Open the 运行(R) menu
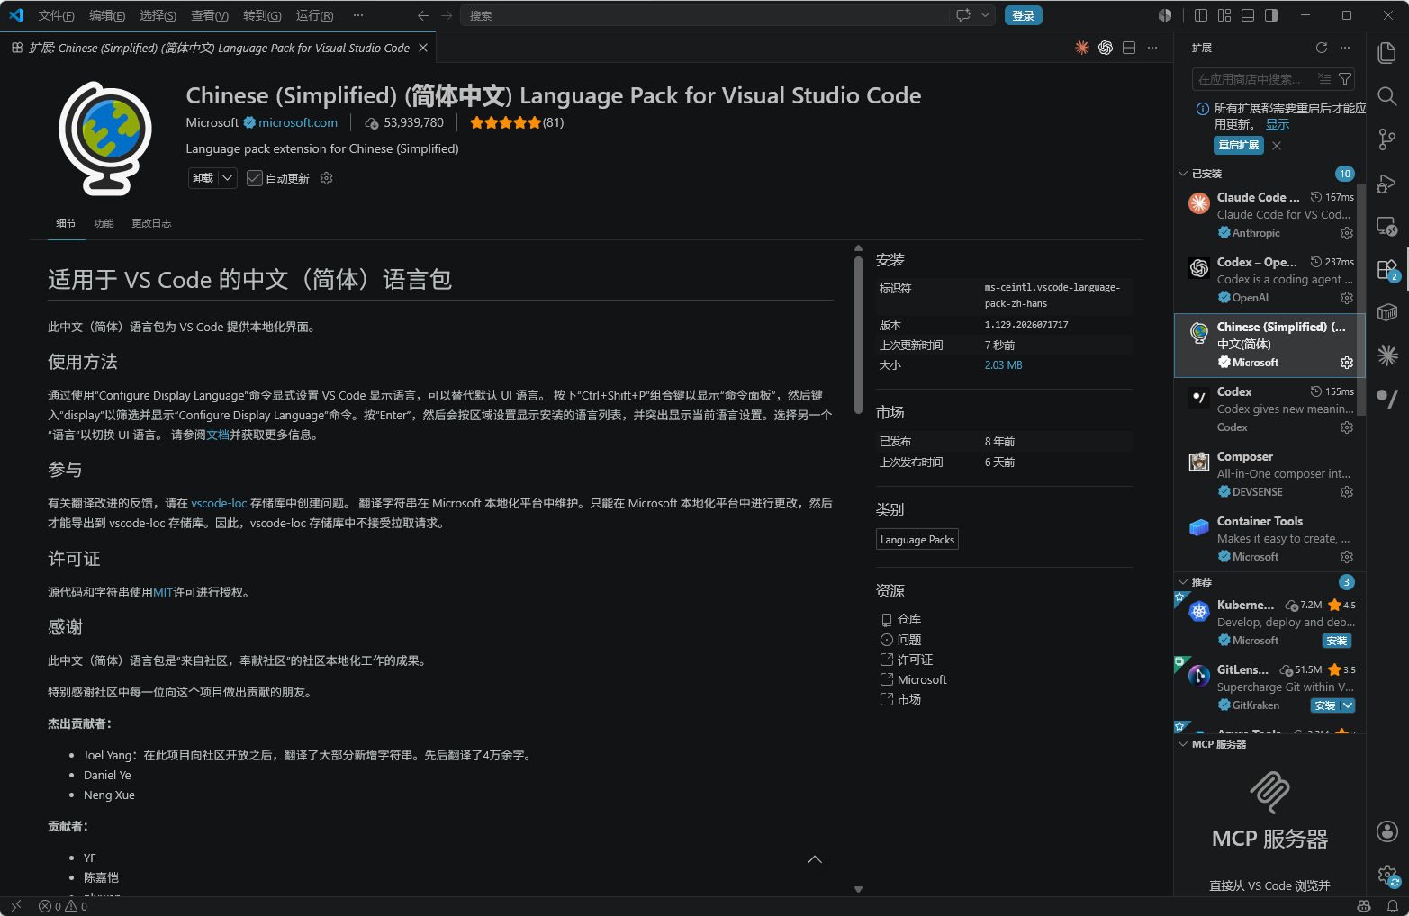The width and height of the screenshot is (1409, 916). (x=314, y=15)
